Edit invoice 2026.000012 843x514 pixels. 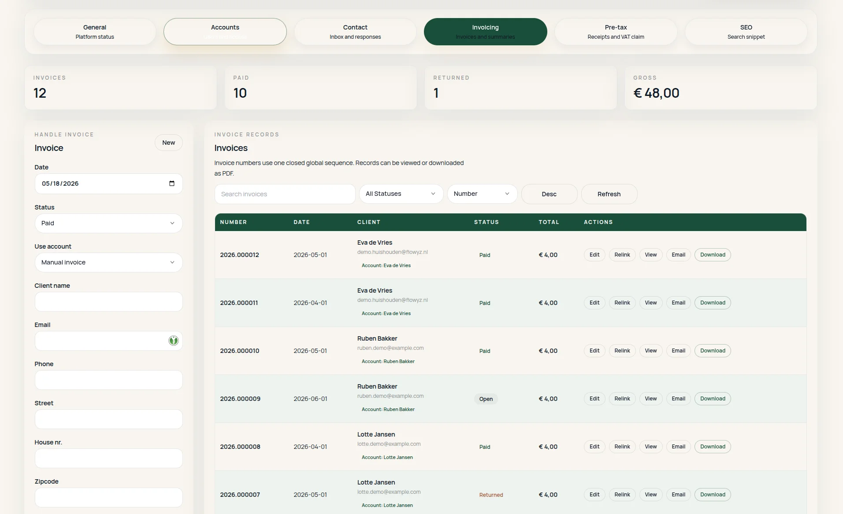coord(594,255)
